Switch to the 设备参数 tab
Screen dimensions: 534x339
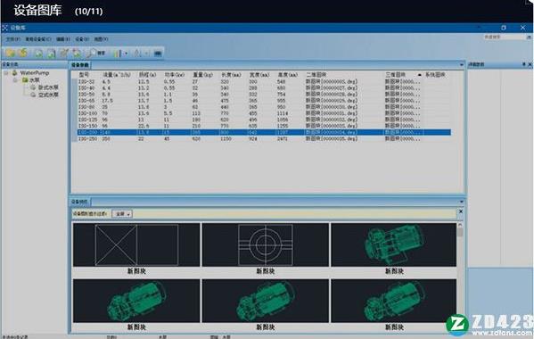coord(80,65)
